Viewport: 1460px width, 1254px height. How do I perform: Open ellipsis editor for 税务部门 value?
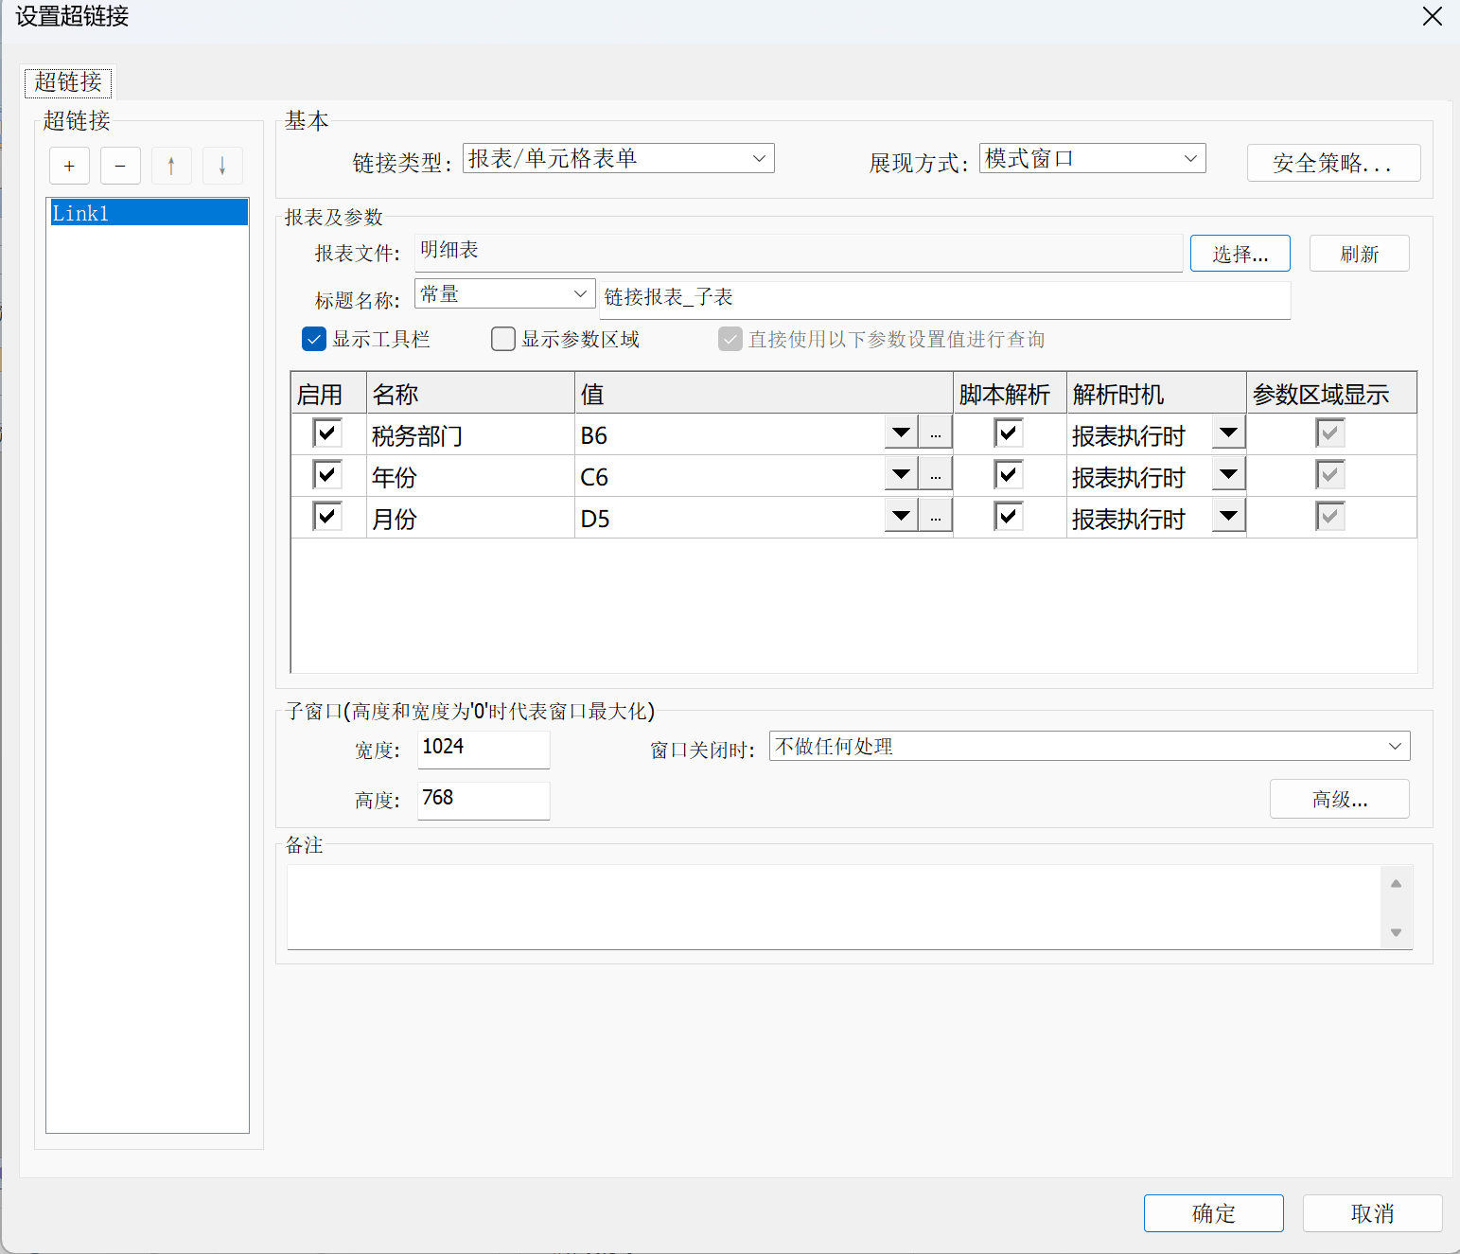[x=935, y=434]
